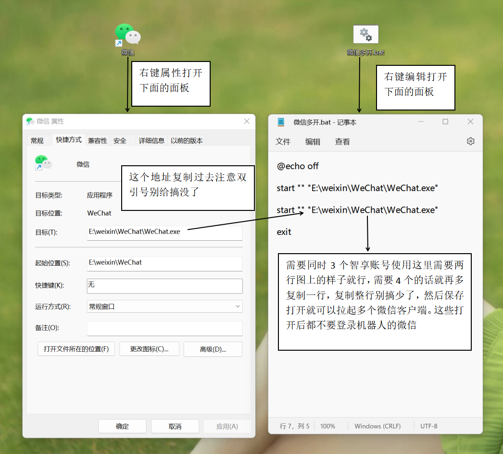This screenshot has height=454, width=503.
Task: Confirm with the 确定 button
Action: click(x=122, y=426)
